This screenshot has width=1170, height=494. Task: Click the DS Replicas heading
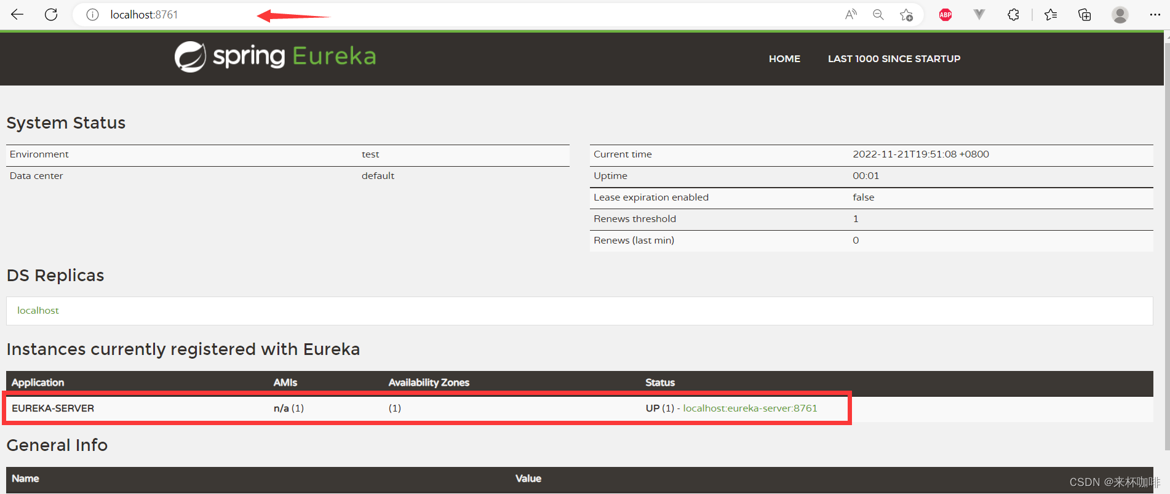click(55, 276)
